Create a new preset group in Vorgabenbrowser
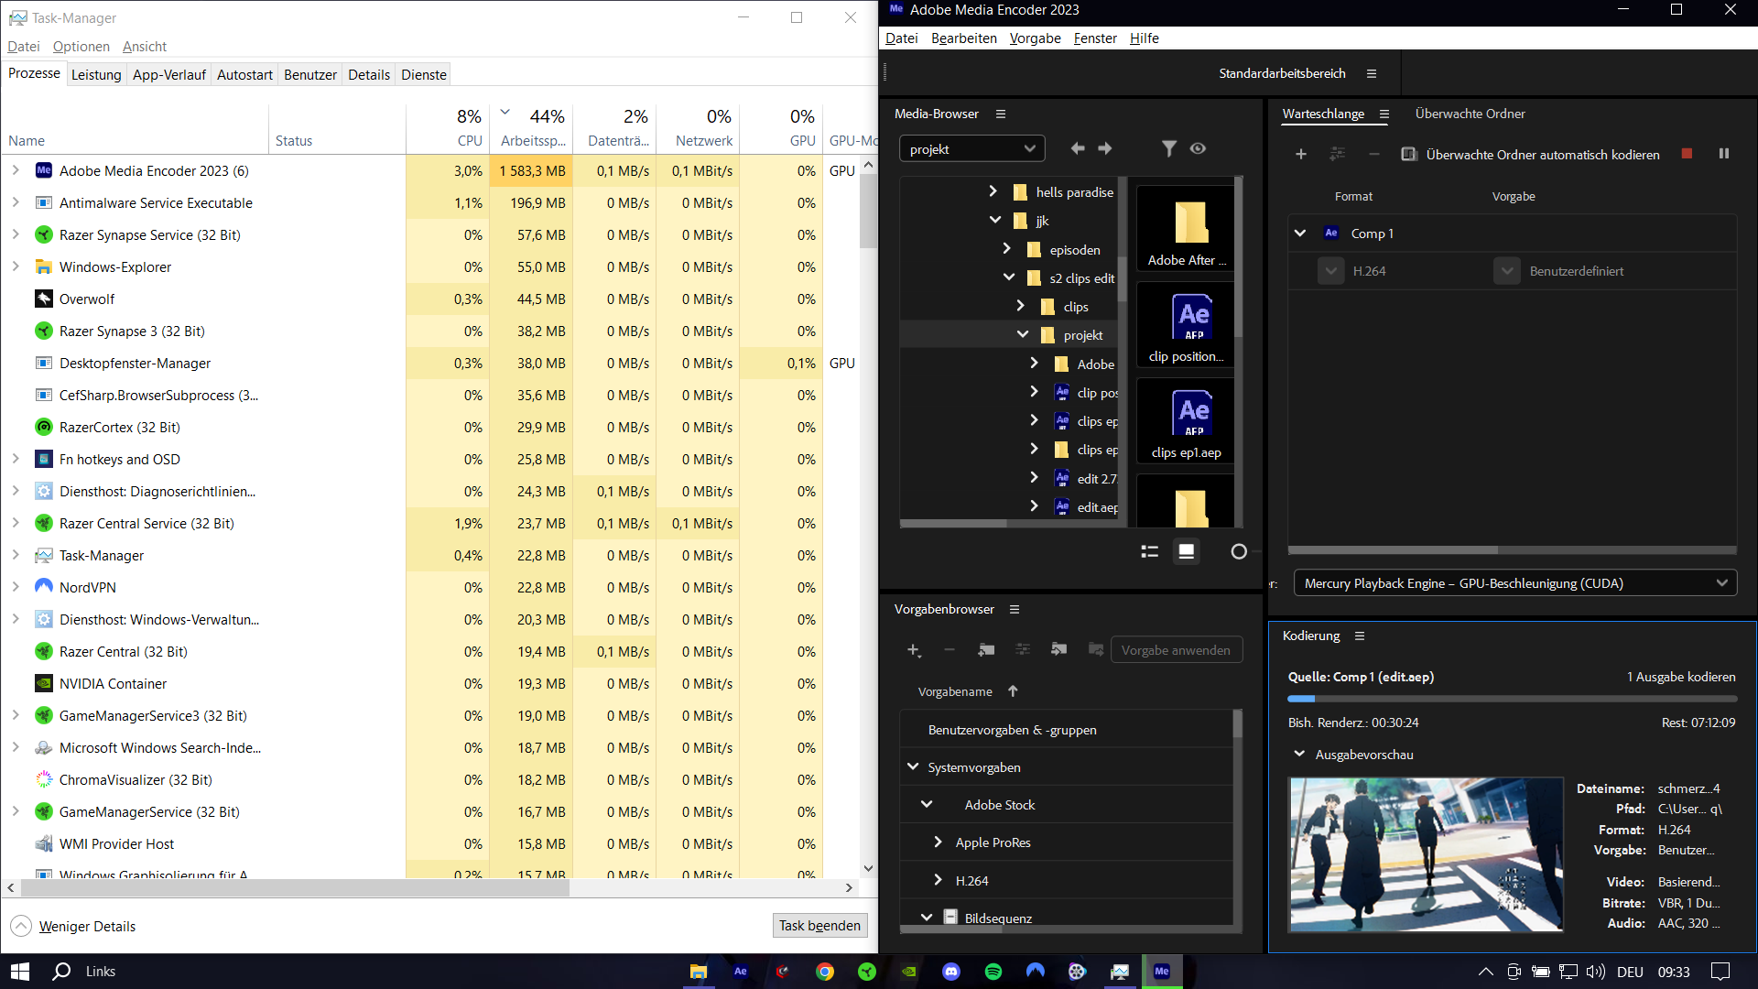Screen dimensions: 1758x989 tap(986, 650)
